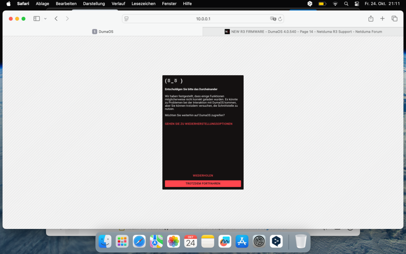The height and width of the screenshot is (254, 406).
Task: Select the DumaOS tab
Action: (x=103, y=31)
